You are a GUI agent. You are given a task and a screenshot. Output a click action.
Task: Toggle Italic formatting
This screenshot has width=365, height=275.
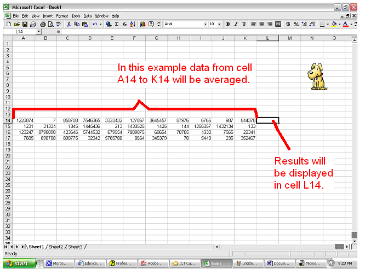(236, 25)
